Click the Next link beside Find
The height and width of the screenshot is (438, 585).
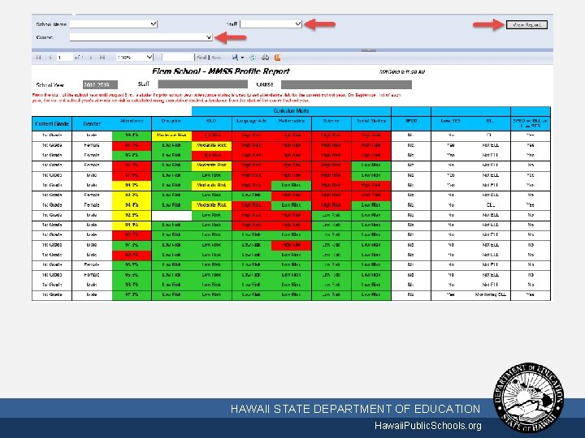pyautogui.click(x=216, y=58)
